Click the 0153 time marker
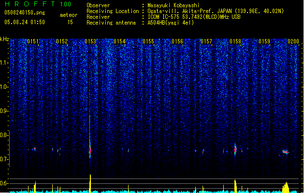 point(90,41)
